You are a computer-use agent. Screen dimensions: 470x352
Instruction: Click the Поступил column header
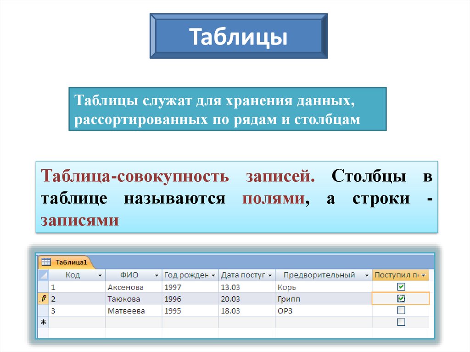coord(397,275)
